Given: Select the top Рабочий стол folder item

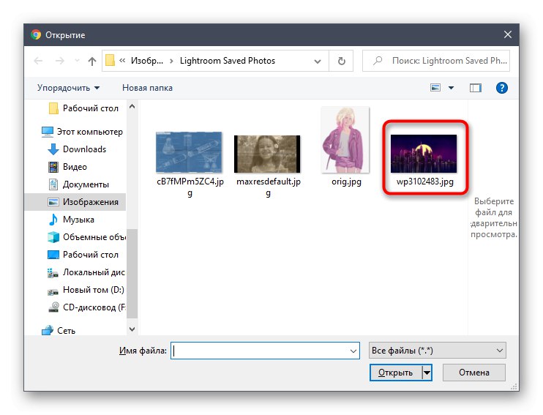Looking at the screenshot, I should pos(83,108).
